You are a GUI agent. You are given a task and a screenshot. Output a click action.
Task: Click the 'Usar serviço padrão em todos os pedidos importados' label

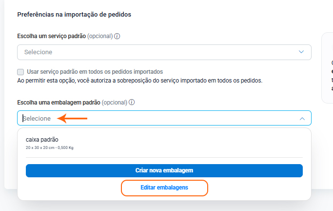[x=94, y=72]
